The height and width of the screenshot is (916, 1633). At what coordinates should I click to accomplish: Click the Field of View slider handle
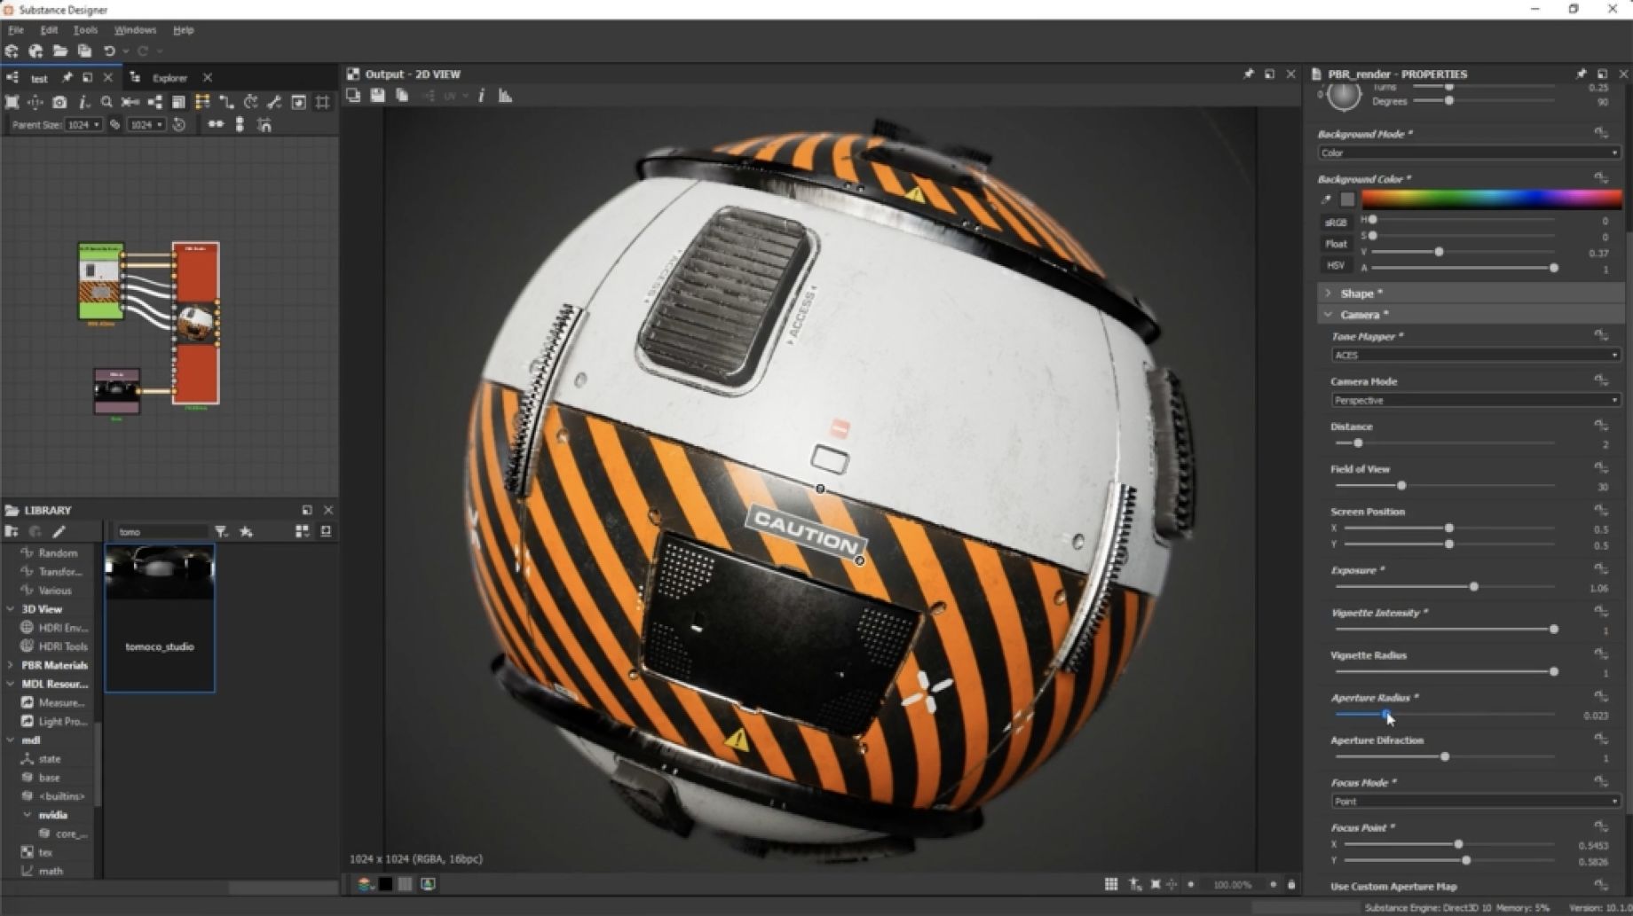[x=1401, y=486]
